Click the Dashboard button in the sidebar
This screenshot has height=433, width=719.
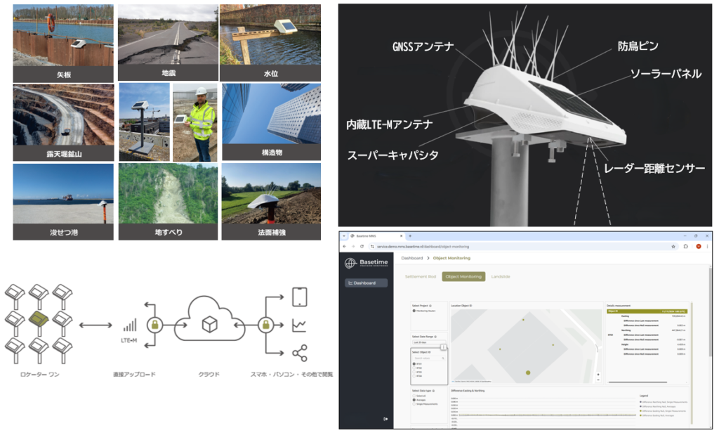click(366, 283)
